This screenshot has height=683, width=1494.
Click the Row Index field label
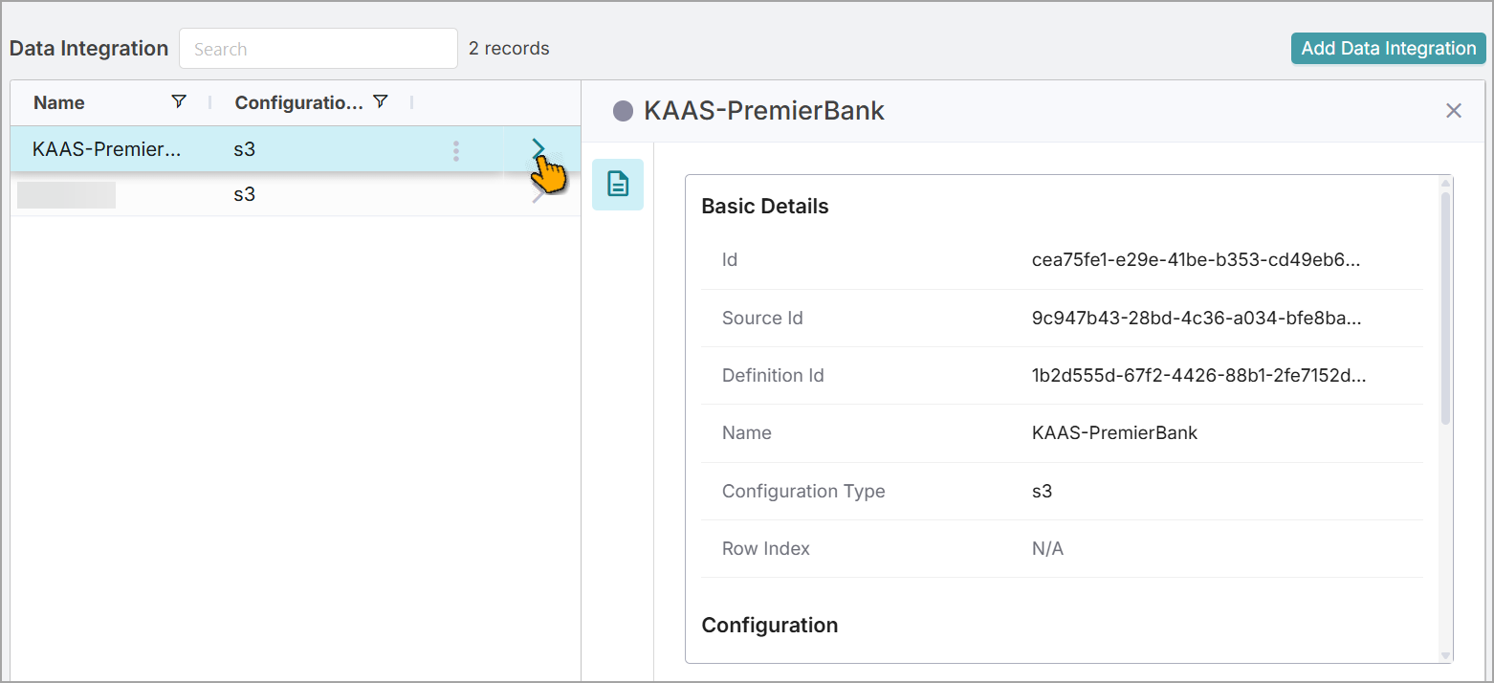tap(766, 549)
